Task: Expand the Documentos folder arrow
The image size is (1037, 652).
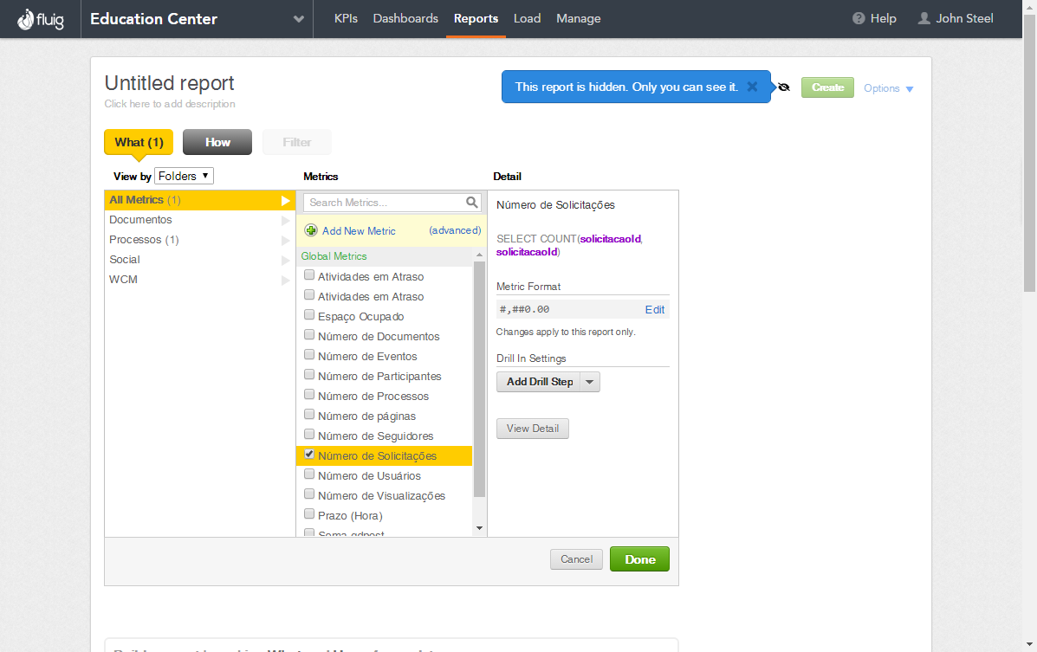Action: [x=286, y=220]
